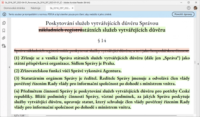Screen dimensions: 200x117
Task: Close the Acrobat Reader window
Action: pyautogui.click(x=196, y=2)
